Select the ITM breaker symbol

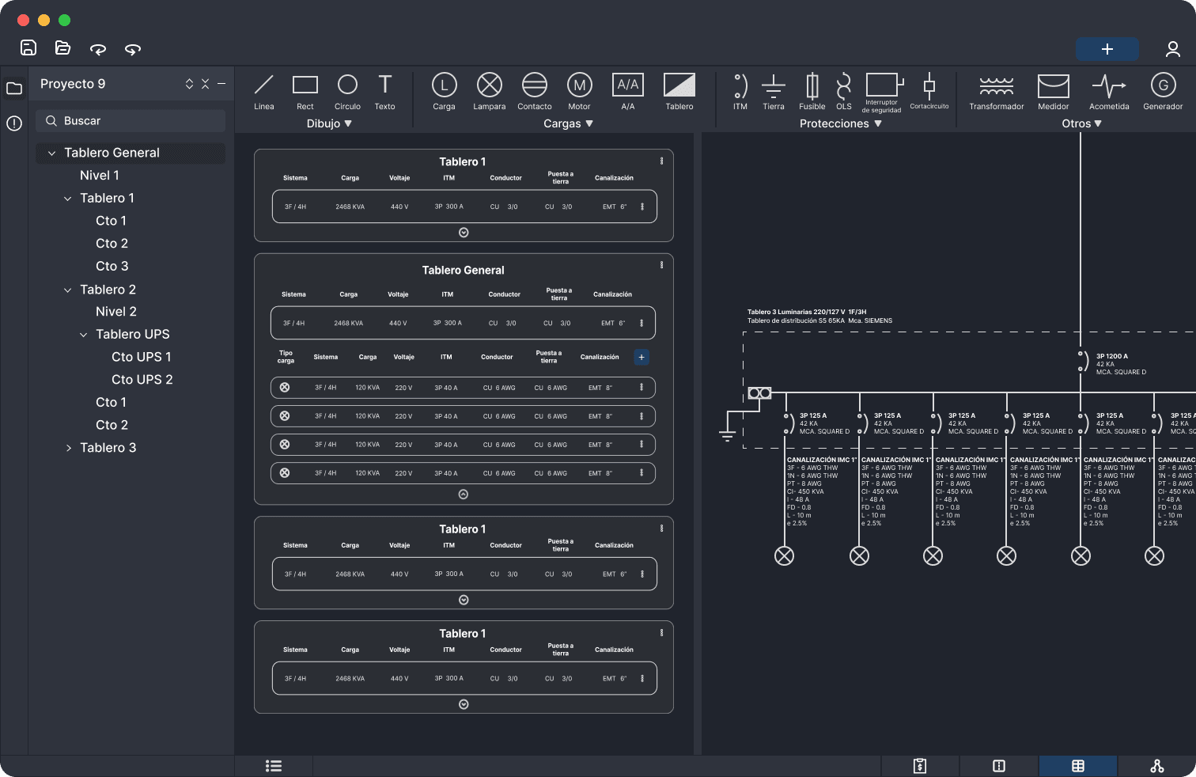coord(740,92)
